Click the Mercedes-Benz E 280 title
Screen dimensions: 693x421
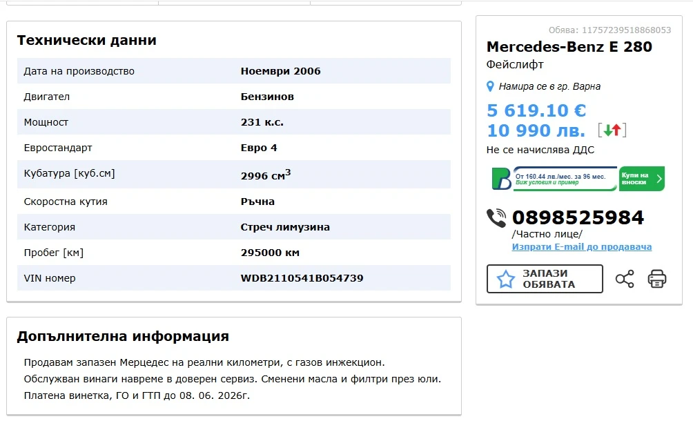click(569, 48)
